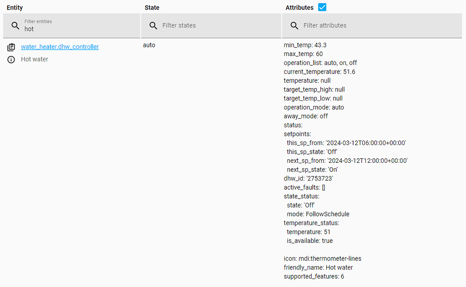Click the Attributes column header label
The image size is (466, 287).
coord(299,8)
